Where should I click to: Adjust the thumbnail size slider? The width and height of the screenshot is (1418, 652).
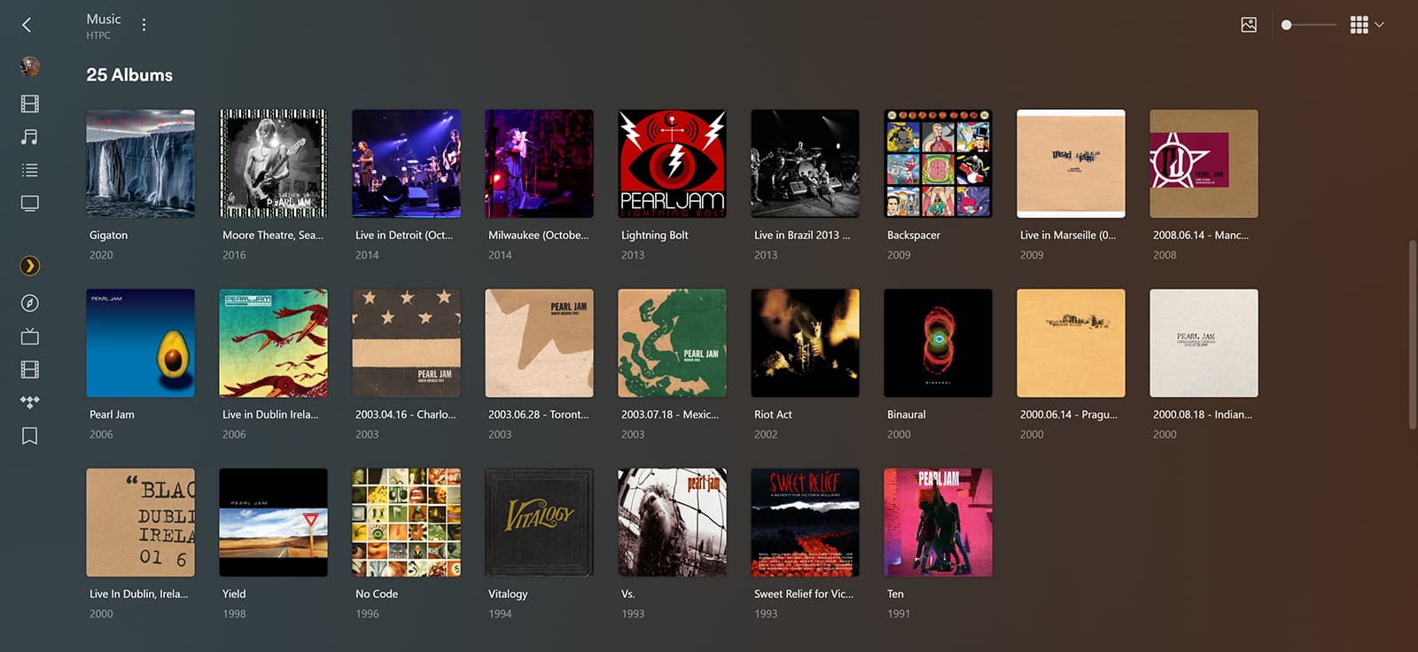1309,25
